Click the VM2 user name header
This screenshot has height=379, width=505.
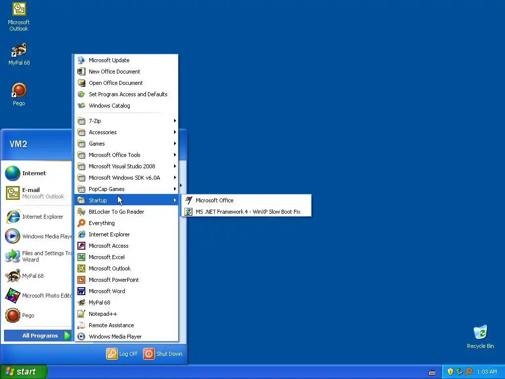tap(18, 144)
